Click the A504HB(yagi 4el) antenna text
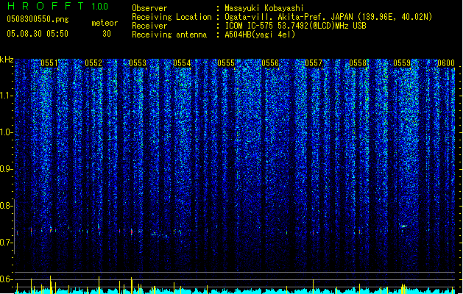 click(260, 35)
